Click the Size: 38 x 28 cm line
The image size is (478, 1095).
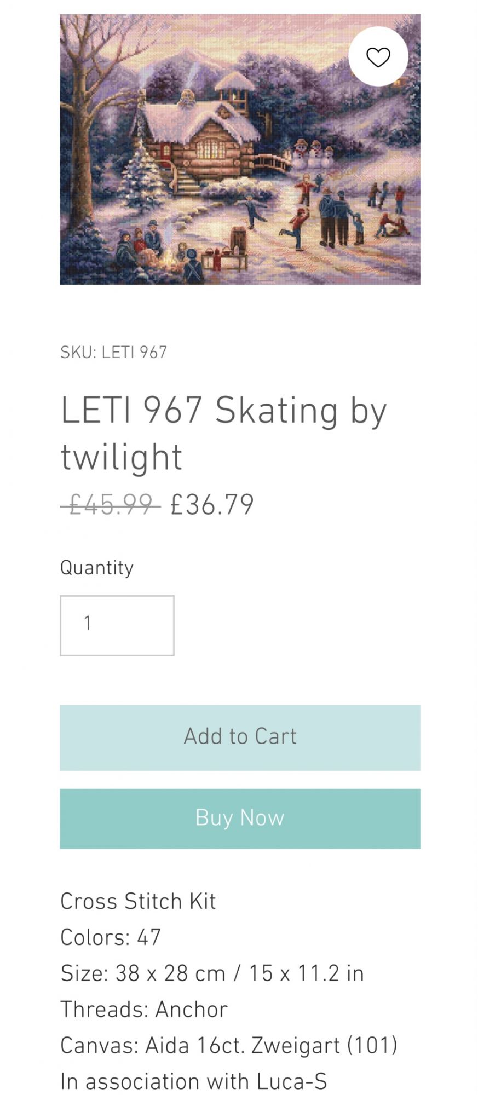(x=212, y=973)
